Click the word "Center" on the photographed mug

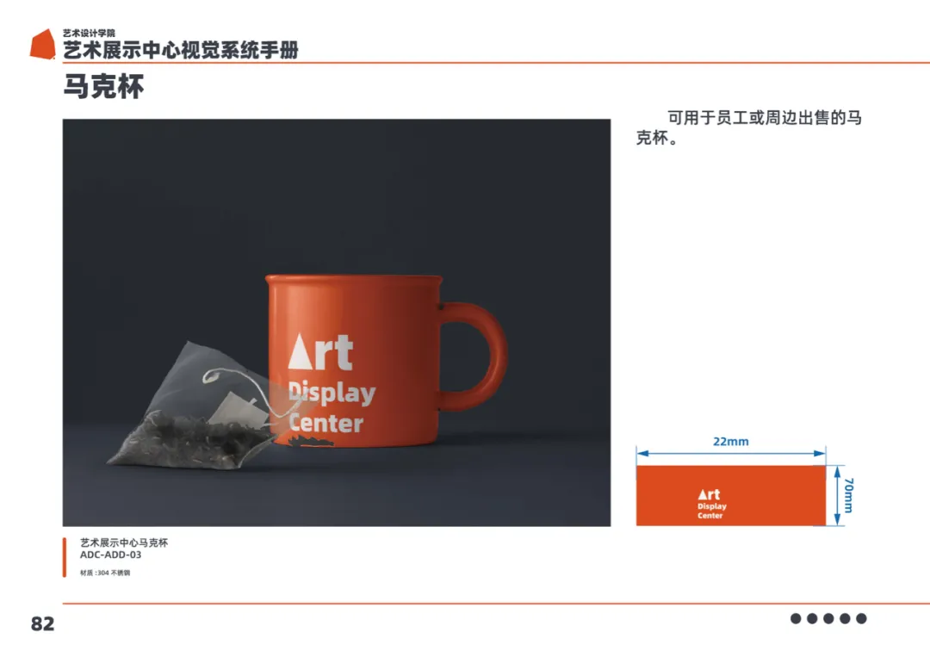coord(325,424)
